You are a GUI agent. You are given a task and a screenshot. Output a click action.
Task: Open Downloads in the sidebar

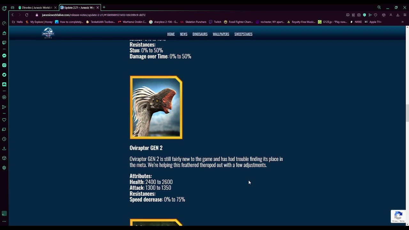click(4, 149)
